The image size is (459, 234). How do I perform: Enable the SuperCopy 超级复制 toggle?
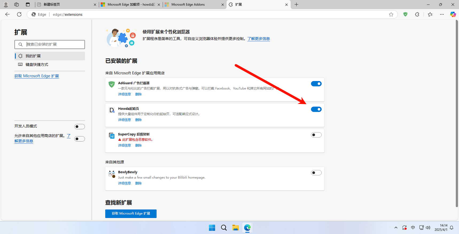coord(316,135)
